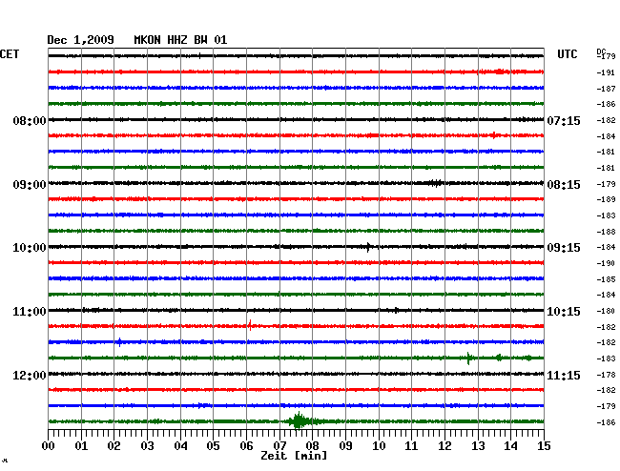Click the DC offset value '-185'
Viewport: 620px width, 471px height.
606,279
